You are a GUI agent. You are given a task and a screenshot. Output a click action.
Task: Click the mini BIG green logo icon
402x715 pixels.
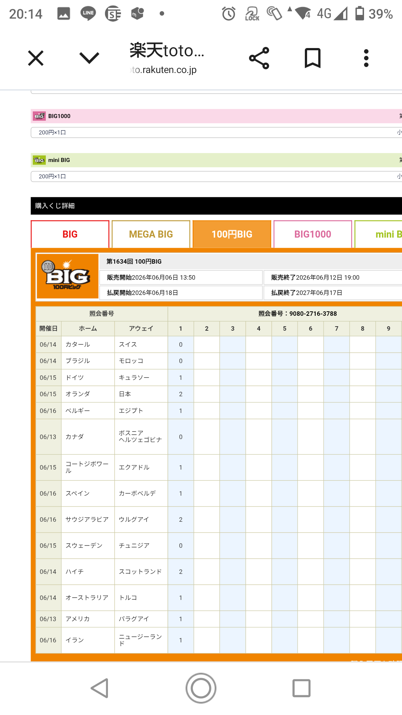tap(39, 160)
